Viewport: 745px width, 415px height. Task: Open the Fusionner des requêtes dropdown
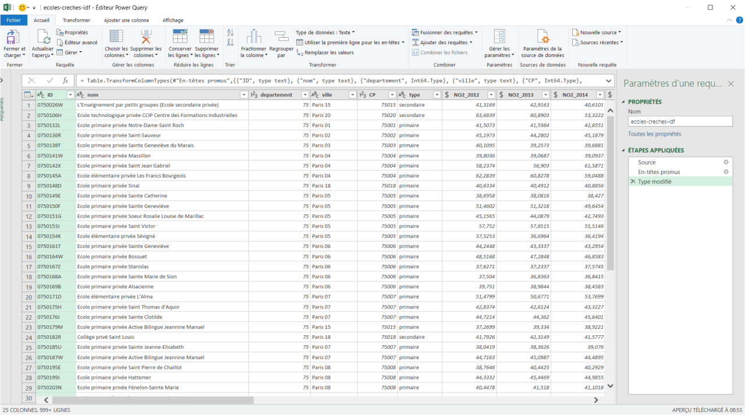tap(445, 33)
